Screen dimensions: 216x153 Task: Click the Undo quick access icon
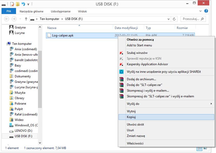pos(23,4)
